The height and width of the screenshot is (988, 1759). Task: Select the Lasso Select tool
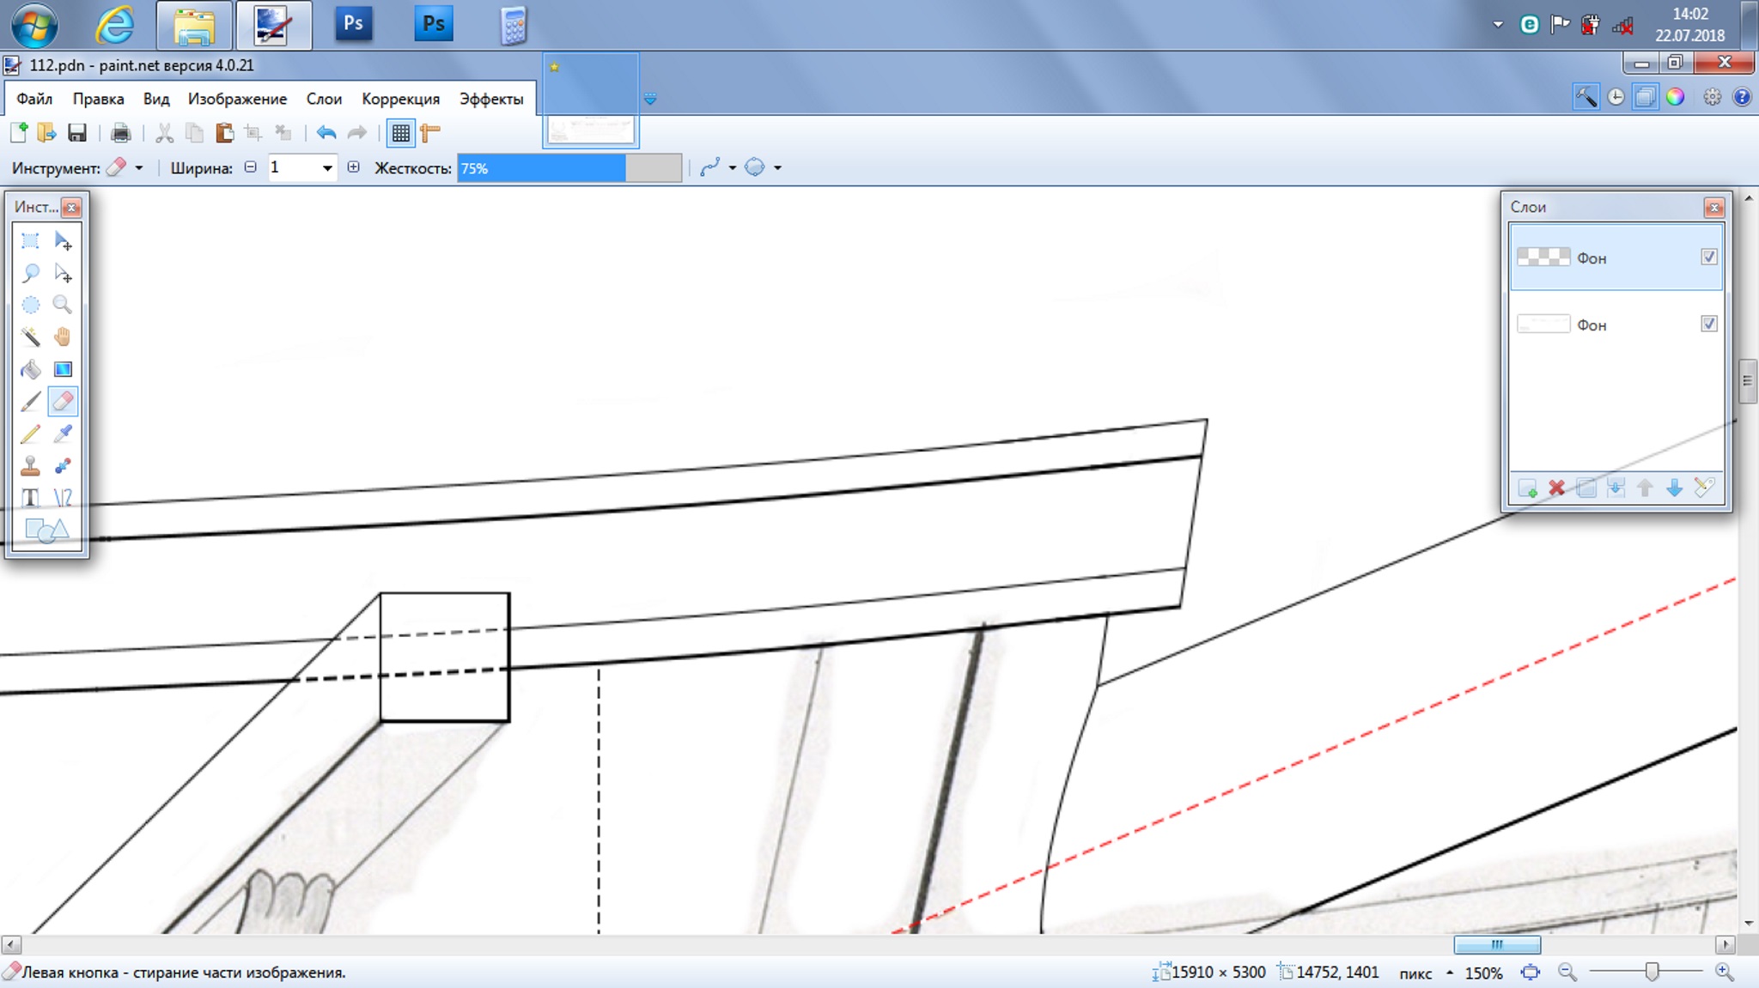tap(30, 273)
